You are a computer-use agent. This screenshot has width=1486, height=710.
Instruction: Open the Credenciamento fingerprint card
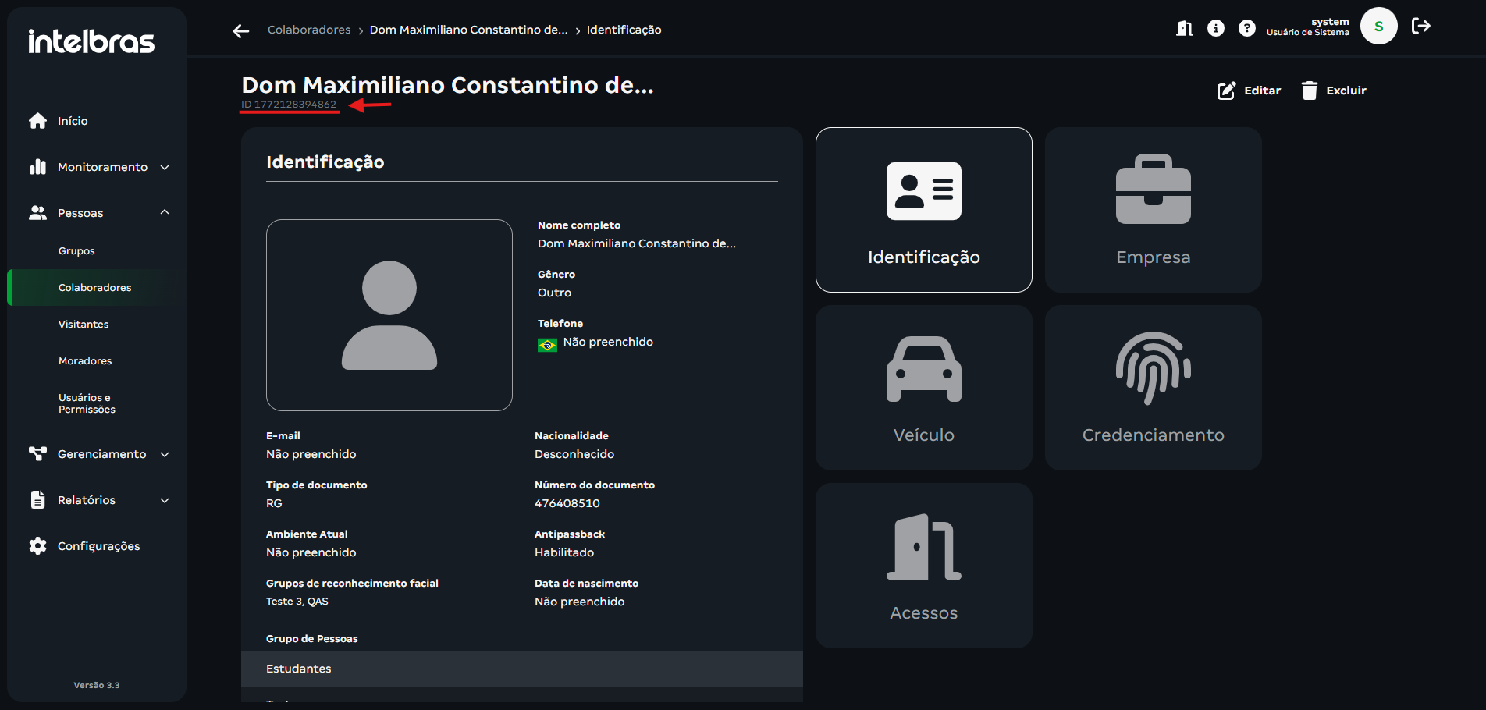click(1153, 388)
